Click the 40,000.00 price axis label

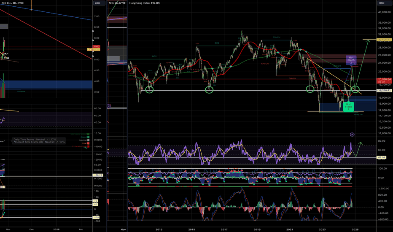(385, 12)
